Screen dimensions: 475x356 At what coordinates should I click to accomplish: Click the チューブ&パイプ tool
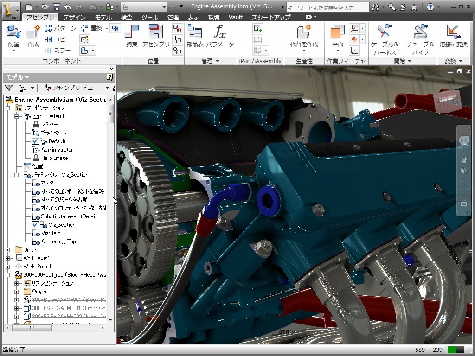[420, 39]
